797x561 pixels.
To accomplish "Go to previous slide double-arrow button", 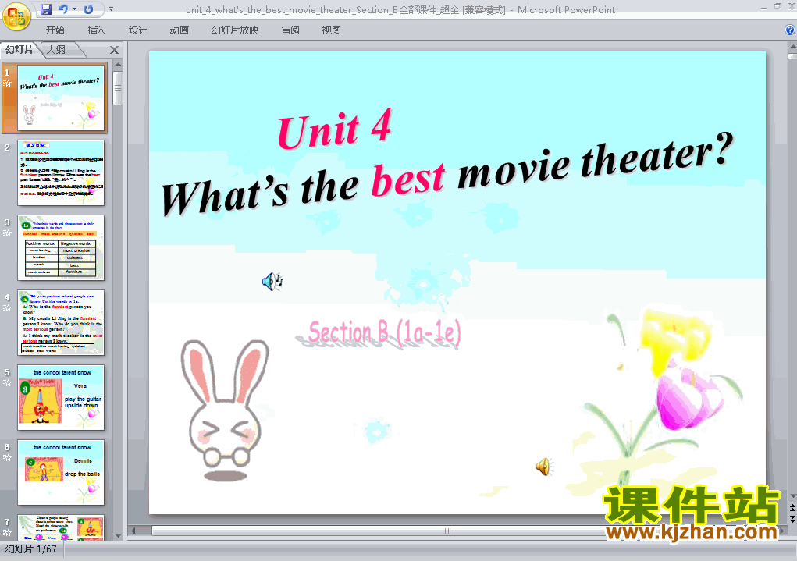I will [x=792, y=508].
